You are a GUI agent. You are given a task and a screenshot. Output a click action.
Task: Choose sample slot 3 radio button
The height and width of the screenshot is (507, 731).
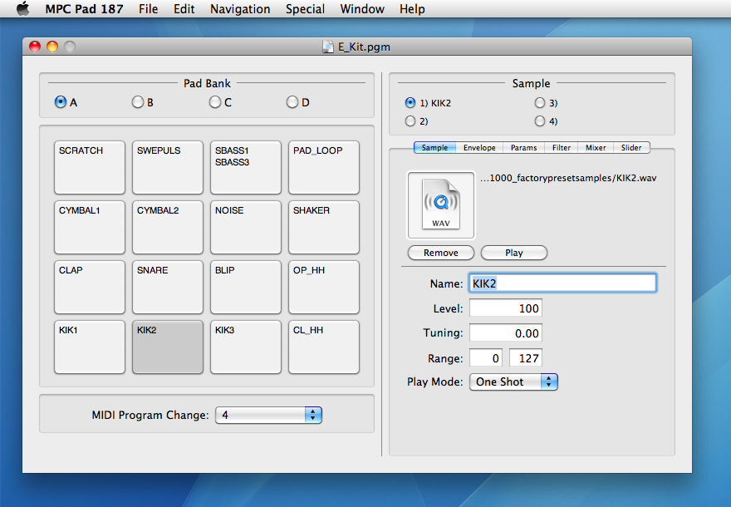click(540, 103)
